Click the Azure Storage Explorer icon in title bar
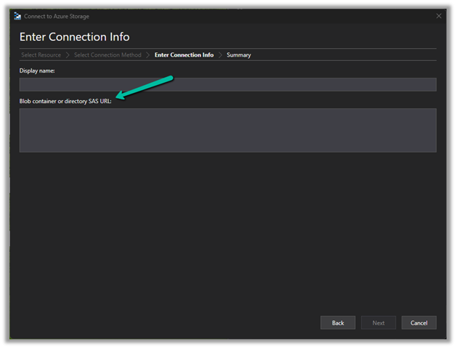Screen dimensions: 456x348 [18, 16]
